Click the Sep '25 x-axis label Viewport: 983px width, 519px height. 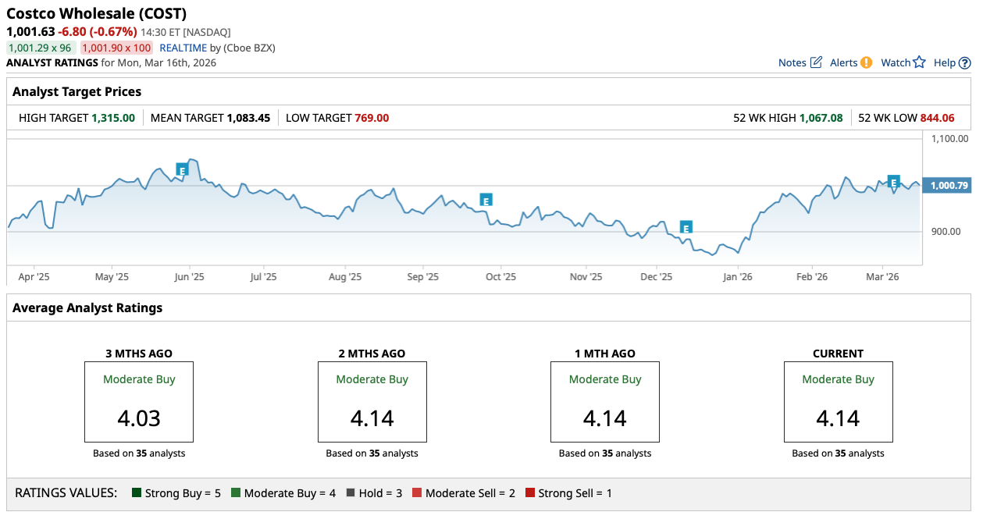(422, 276)
